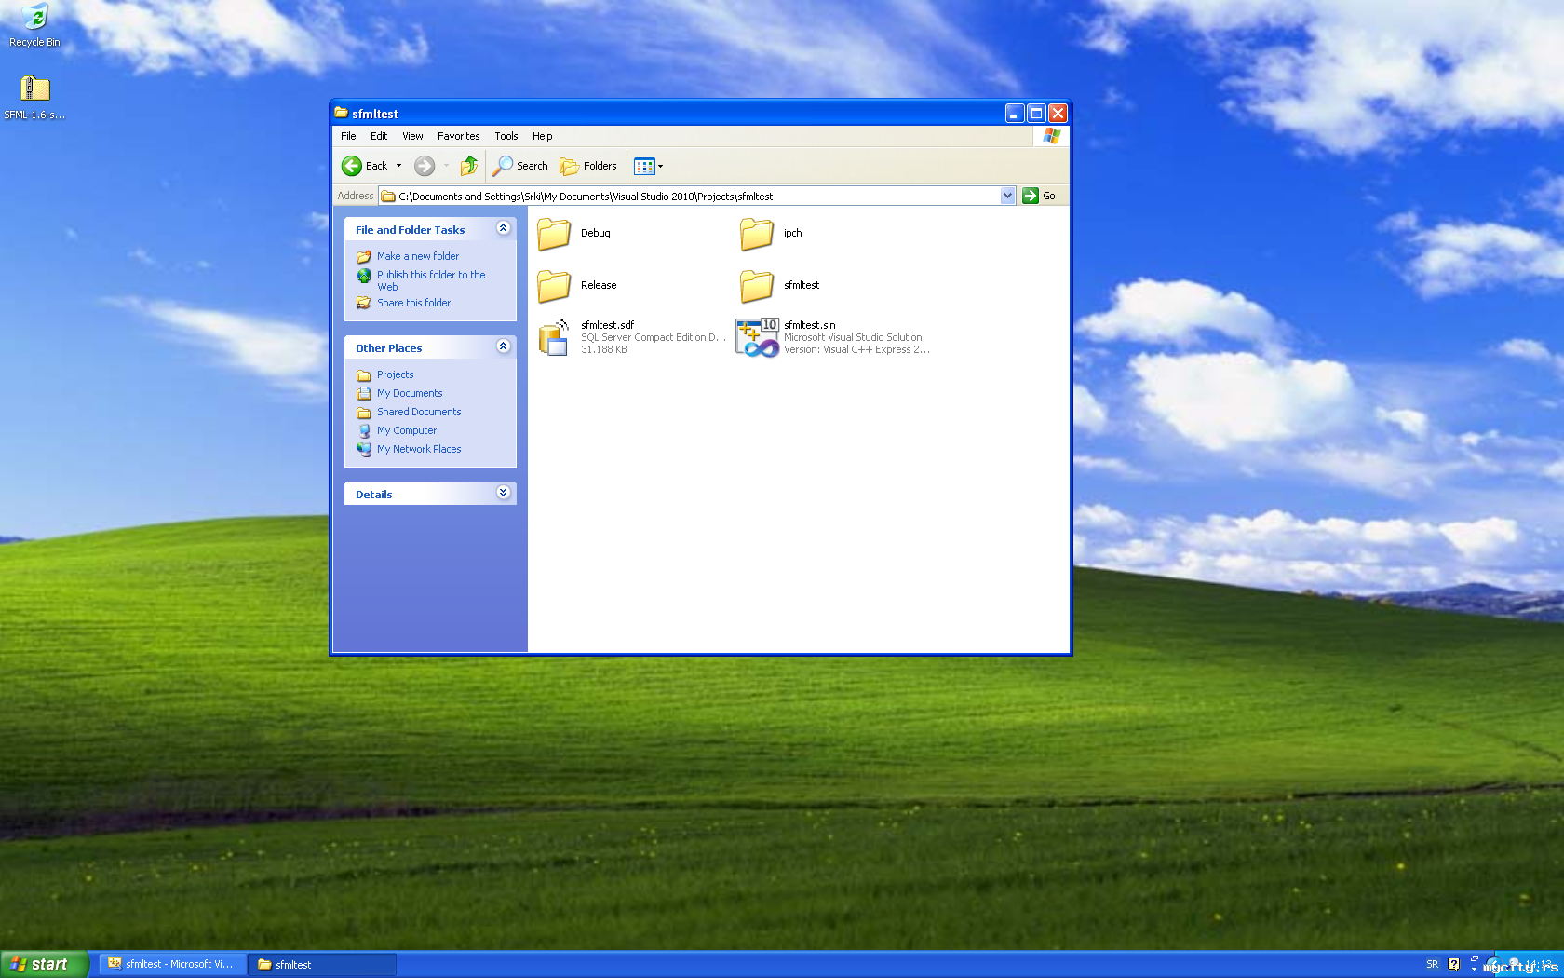Viewport: 1564px width, 978px height.
Task: Open address bar history dropdown
Action: coord(1007,196)
